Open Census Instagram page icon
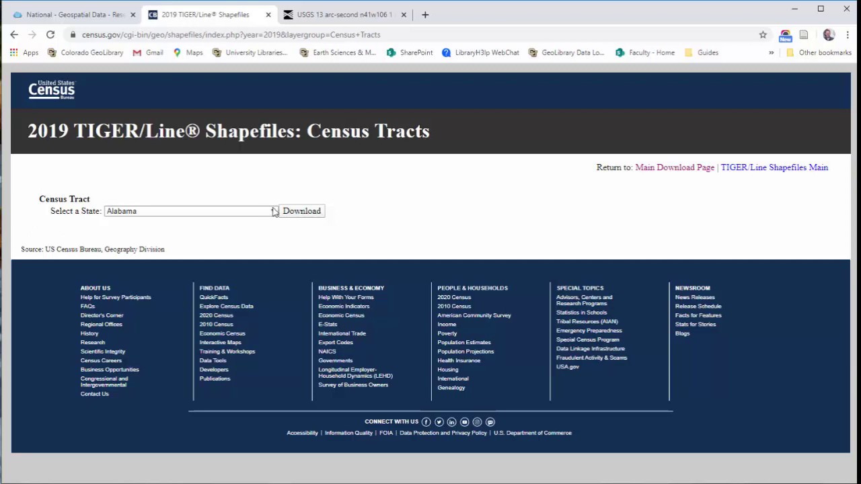Viewport: 861px width, 484px height. [477, 422]
